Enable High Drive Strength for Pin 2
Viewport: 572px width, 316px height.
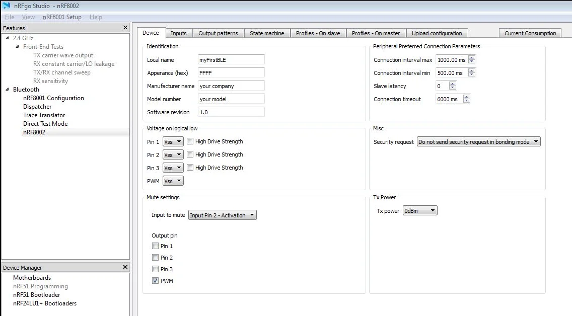[190, 154]
